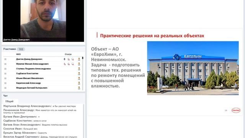Click the slide page number 19
Screen dimensions: 245x138
coord(226,110)
